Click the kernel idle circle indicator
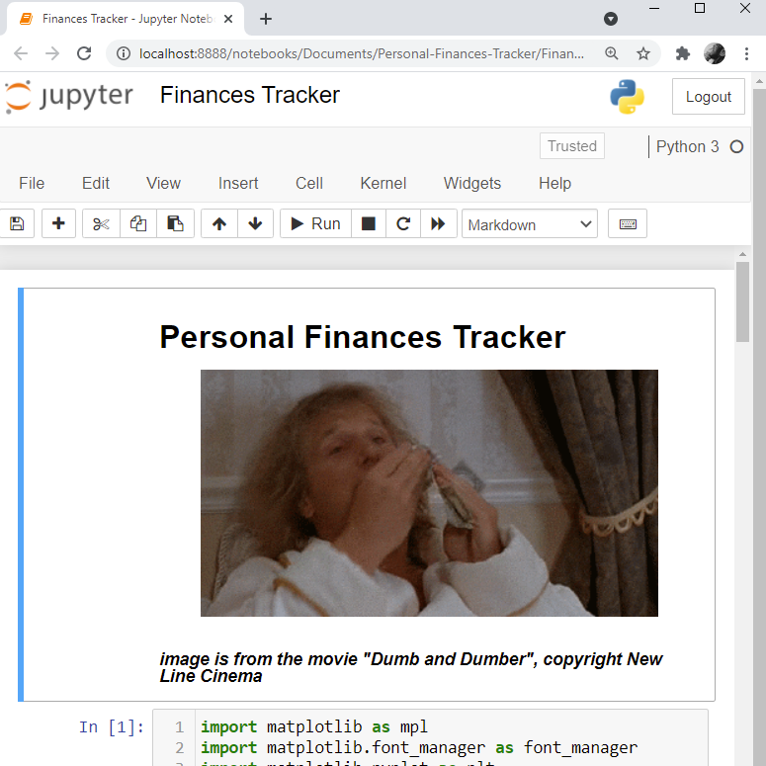This screenshot has height=766, width=766. 736,146
